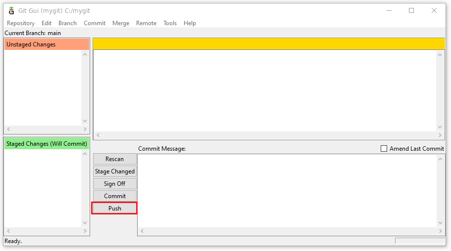The width and height of the screenshot is (451, 251).
Task: Click the down arrow of Unstaged Changes scrollbar
Action: (x=85, y=121)
